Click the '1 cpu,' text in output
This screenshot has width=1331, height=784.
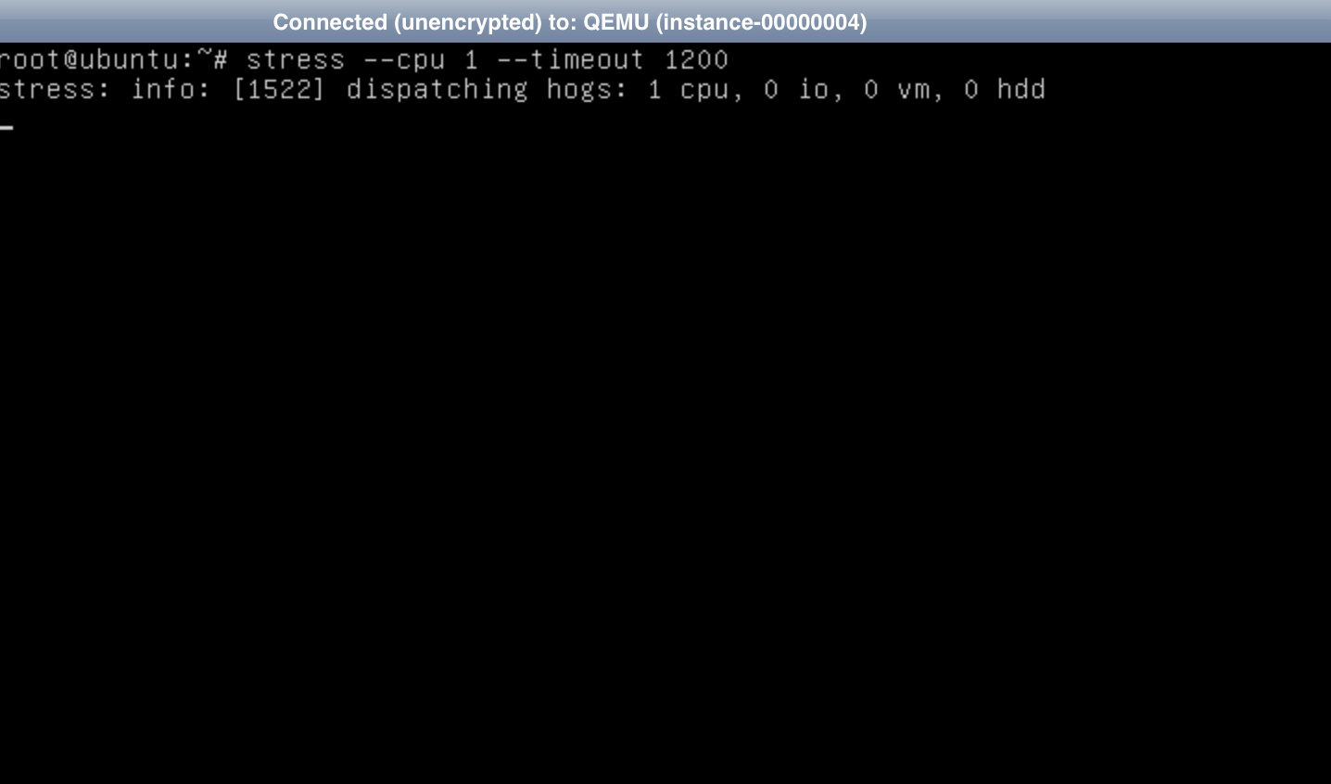(696, 90)
